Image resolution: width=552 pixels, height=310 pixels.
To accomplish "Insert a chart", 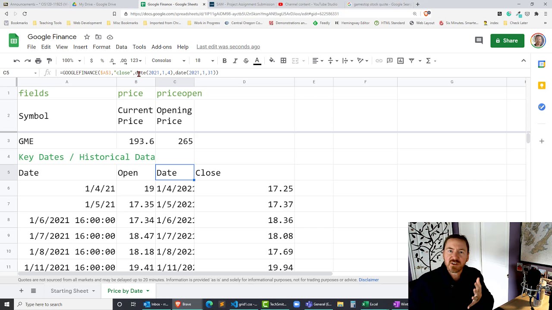I will tap(401, 61).
